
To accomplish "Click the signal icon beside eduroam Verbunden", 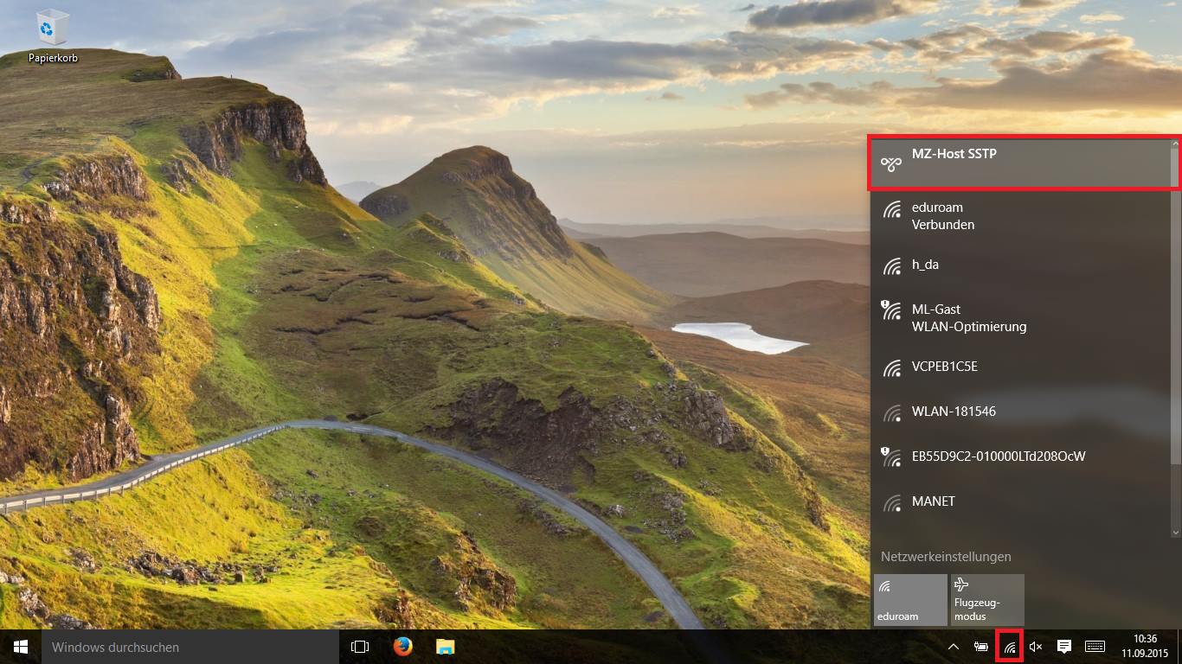I will coord(891,209).
